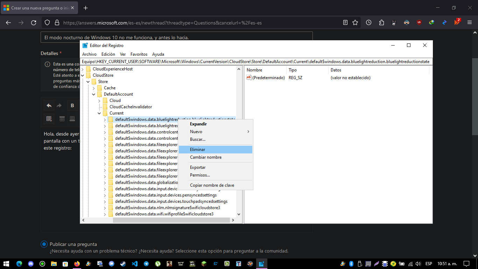This screenshot has height=269, width=478.
Task: Open a new browser tab
Action: click(86, 8)
